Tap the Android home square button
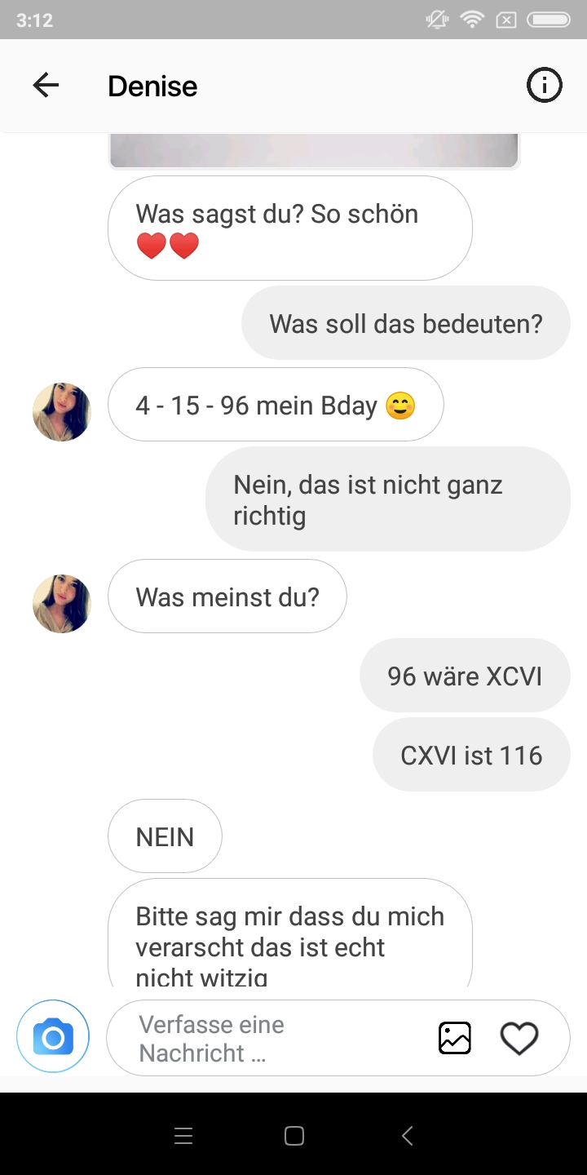The width and height of the screenshot is (587, 1175). click(293, 1135)
